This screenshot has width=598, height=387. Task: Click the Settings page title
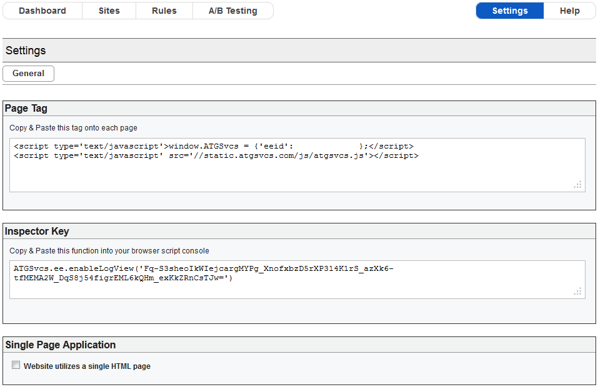pos(26,51)
